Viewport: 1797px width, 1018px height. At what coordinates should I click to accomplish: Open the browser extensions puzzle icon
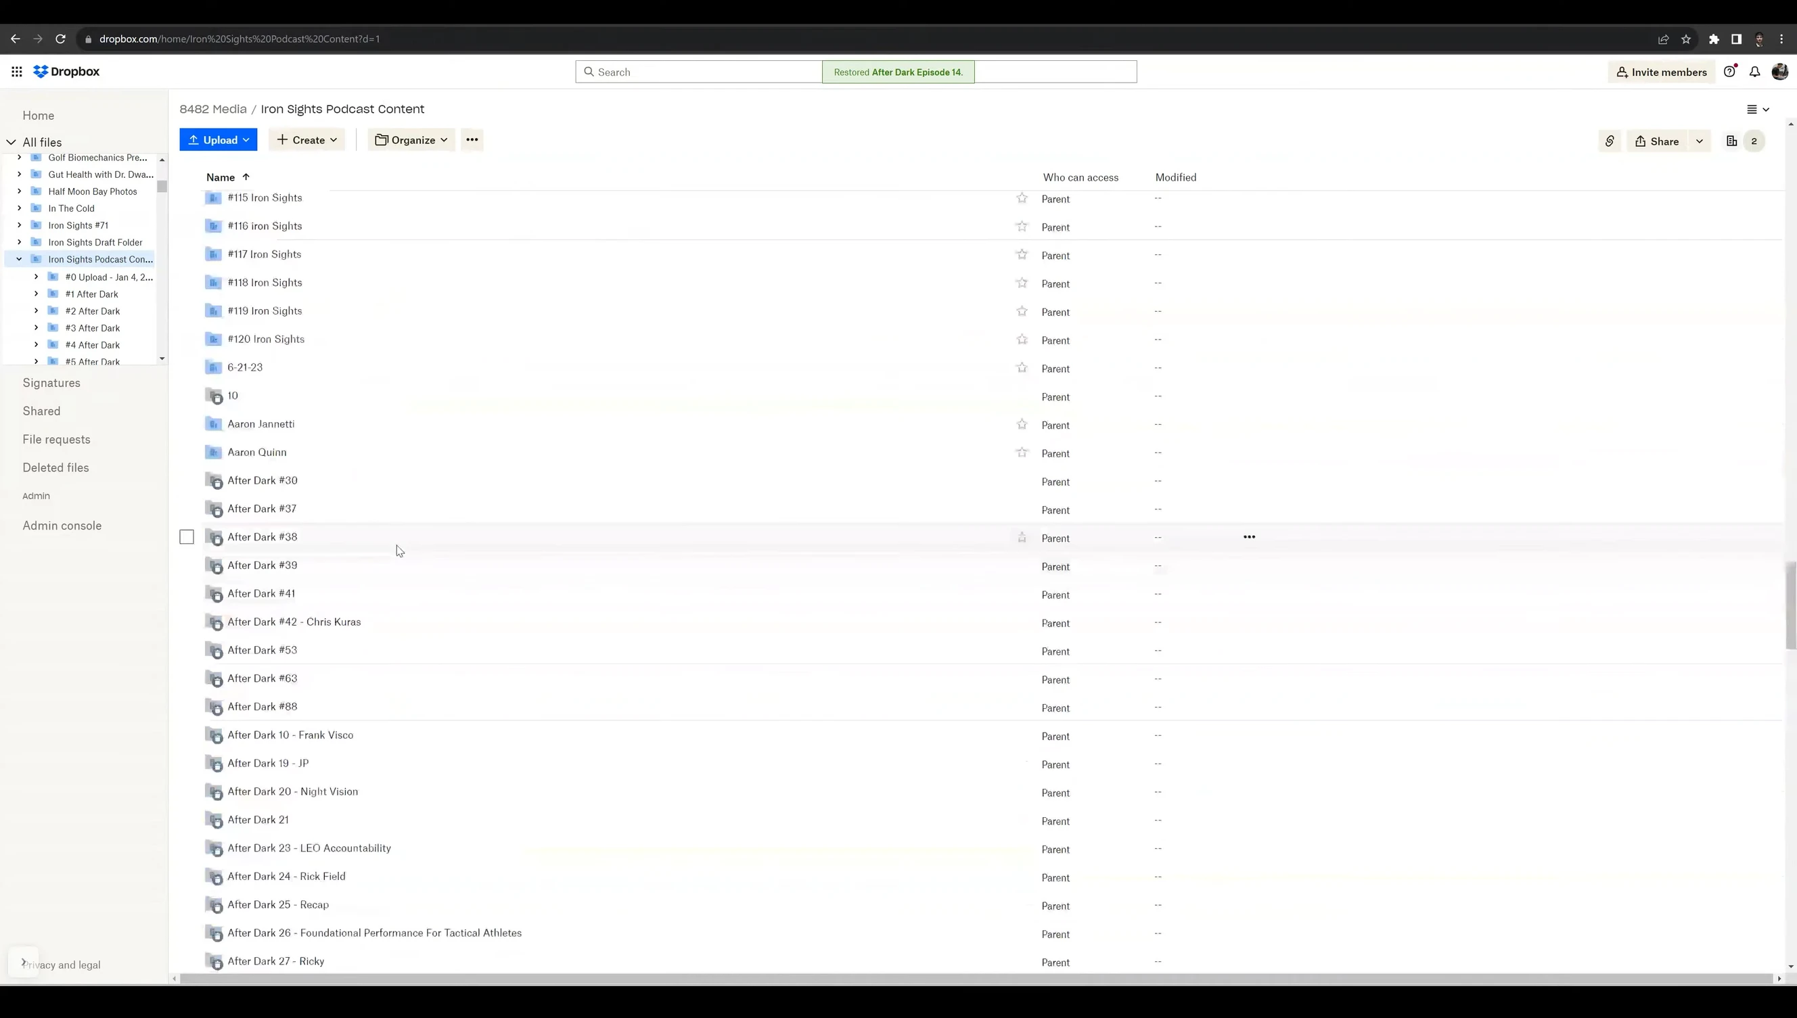(1714, 39)
